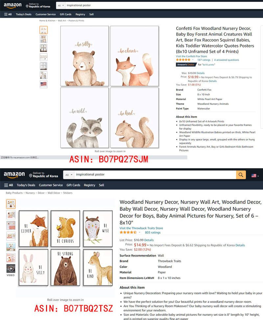This screenshot has width=263, height=320.
Task: Open Gift Cards in upper navigation bar
Action: [66, 14]
